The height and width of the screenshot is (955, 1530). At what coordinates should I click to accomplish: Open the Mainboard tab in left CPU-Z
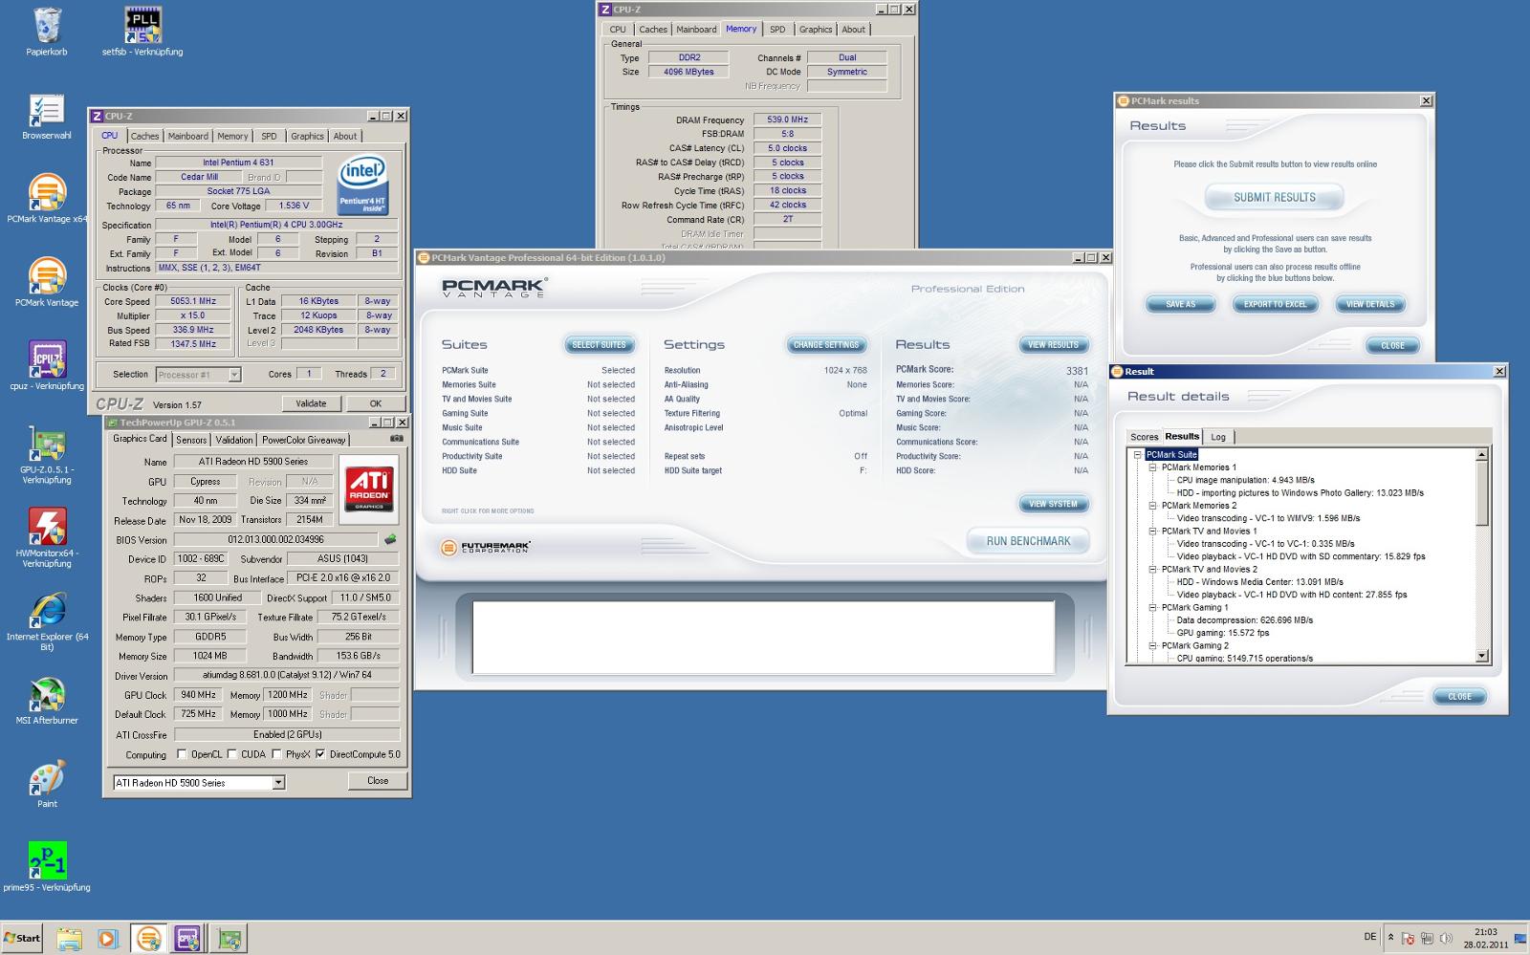(187, 136)
